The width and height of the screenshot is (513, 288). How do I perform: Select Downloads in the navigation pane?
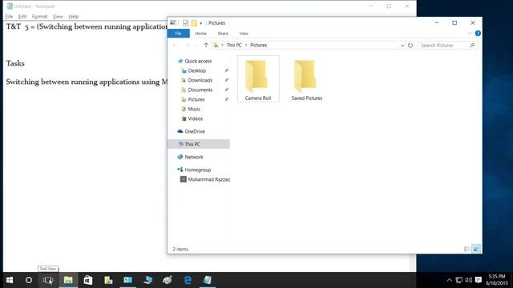pyautogui.click(x=200, y=80)
